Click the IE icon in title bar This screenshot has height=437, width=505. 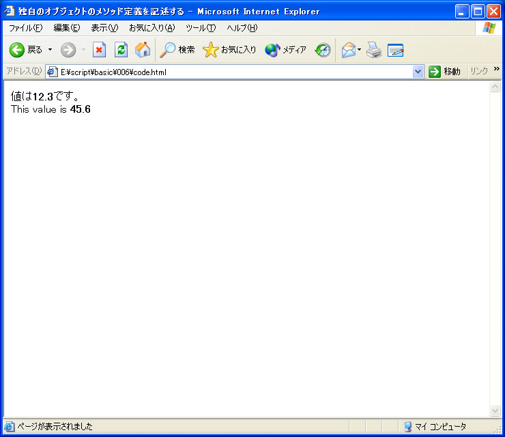click(10, 12)
